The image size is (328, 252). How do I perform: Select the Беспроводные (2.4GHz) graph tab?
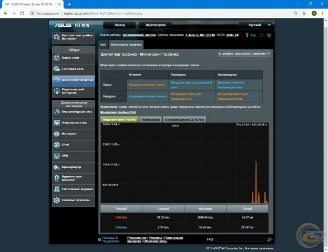coord(184,120)
